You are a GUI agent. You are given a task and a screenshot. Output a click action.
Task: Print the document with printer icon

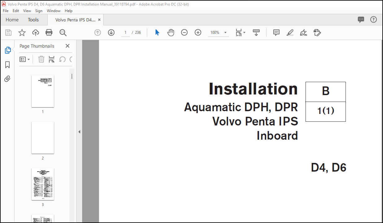pos(49,33)
